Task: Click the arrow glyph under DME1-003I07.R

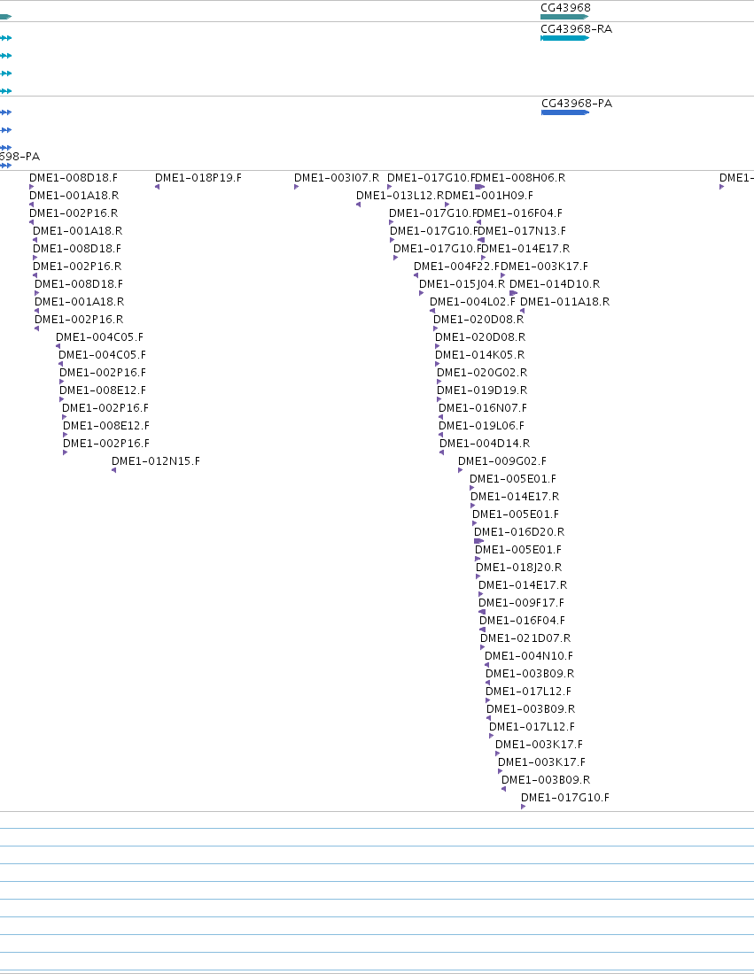Action: click(297, 187)
